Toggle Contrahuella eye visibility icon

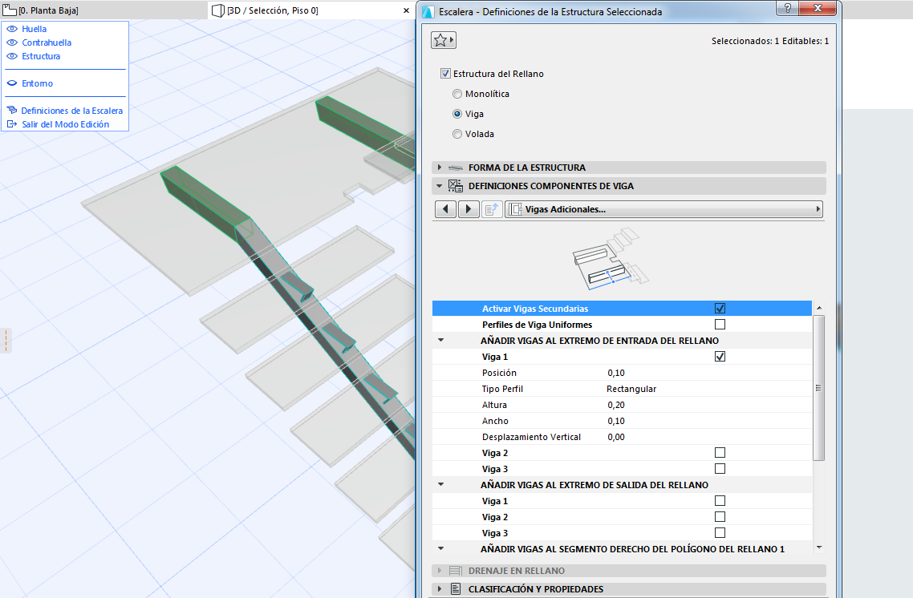[12, 42]
